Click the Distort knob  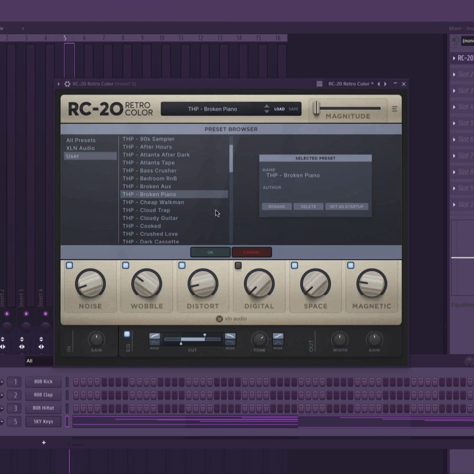[203, 284]
